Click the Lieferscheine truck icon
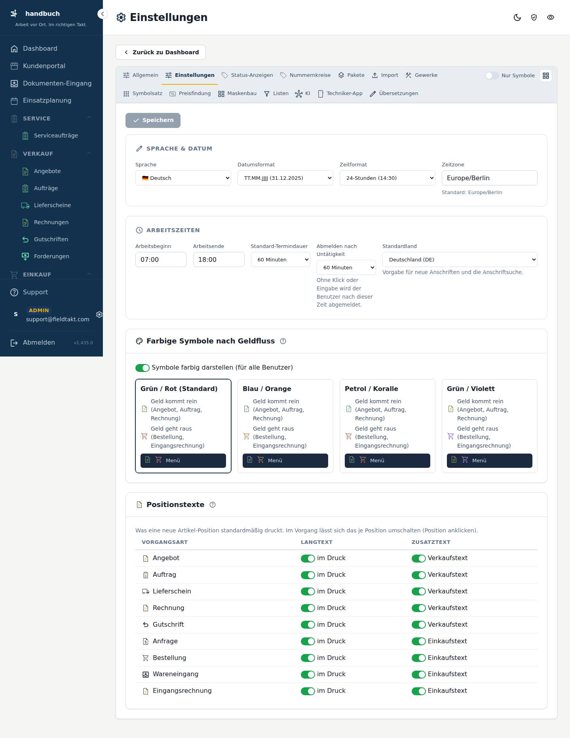570x738 pixels. [x=25, y=205]
